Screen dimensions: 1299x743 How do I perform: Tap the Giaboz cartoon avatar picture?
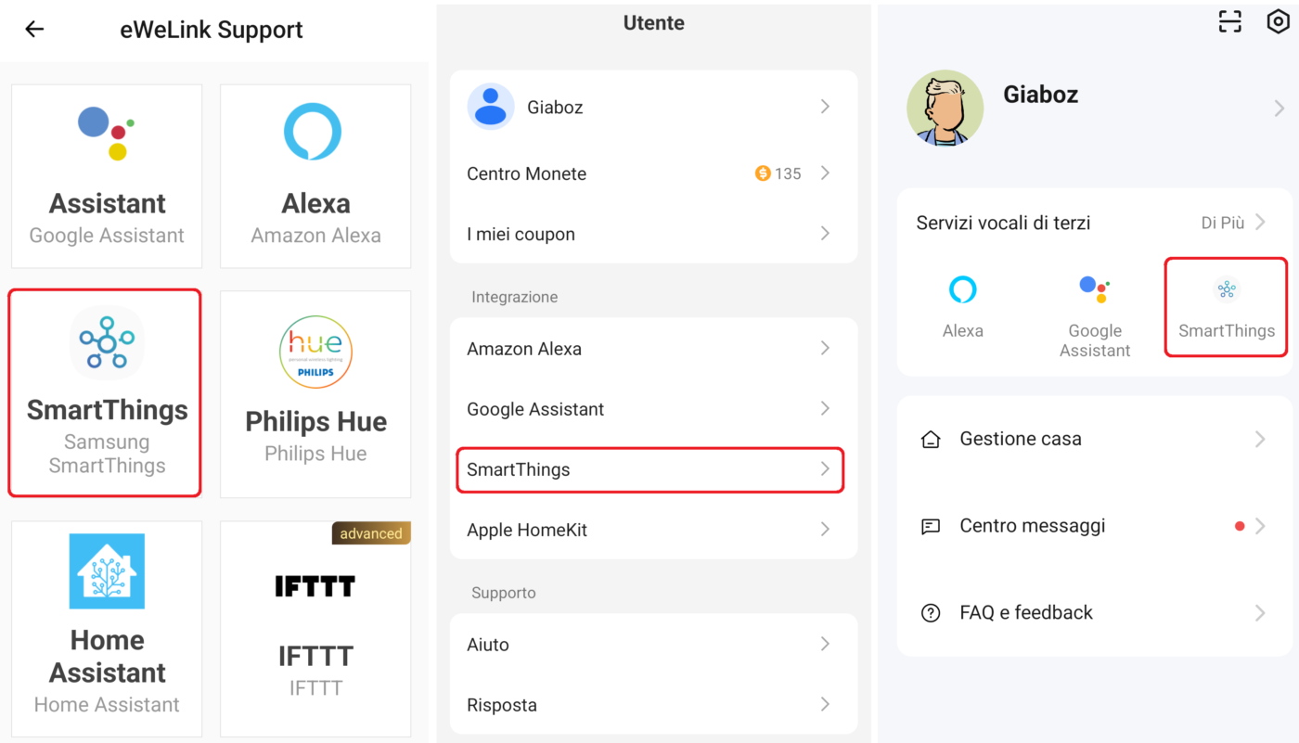click(x=945, y=108)
